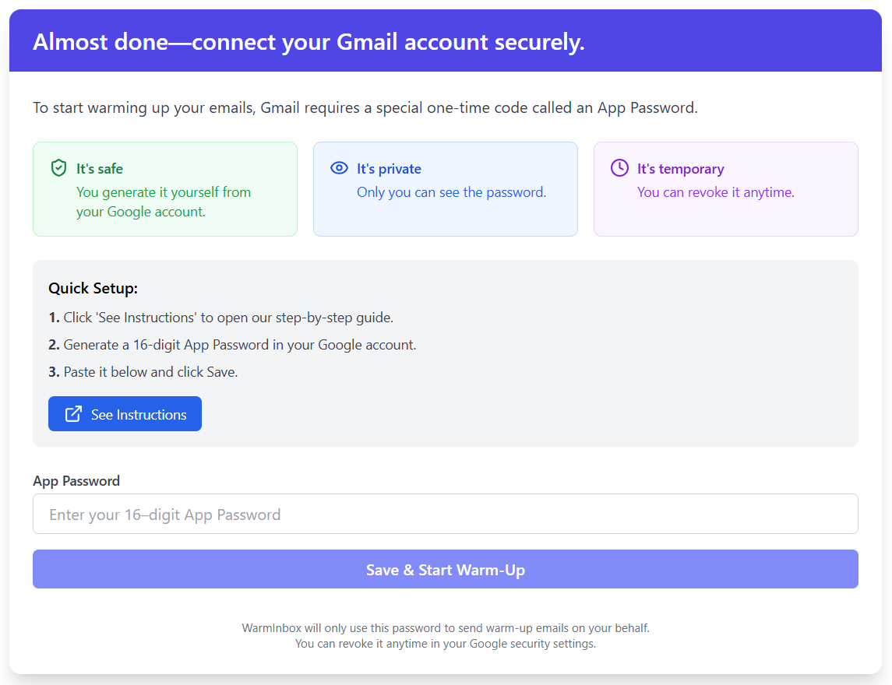Click the blue eye icon
The width and height of the screenshot is (892, 685).
339,167
